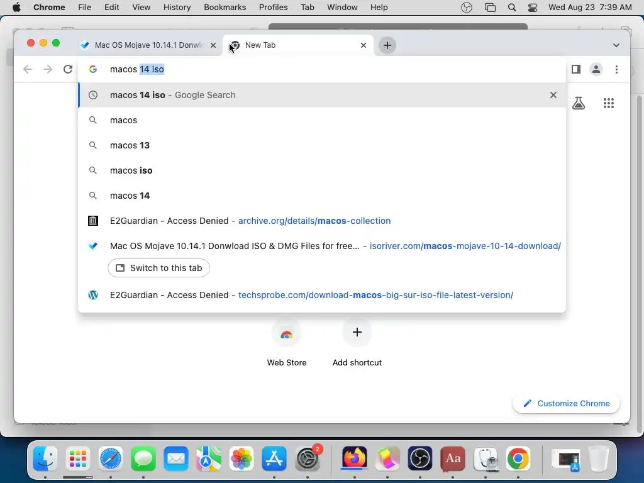Open Google Chrome from the Dock
This screenshot has height=483, width=644.
(x=518, y=458)
